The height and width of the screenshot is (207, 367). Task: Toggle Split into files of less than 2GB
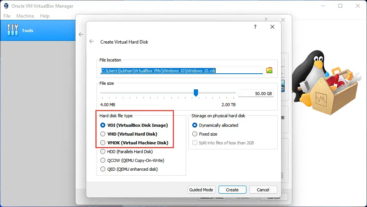(x=223, y=142)
